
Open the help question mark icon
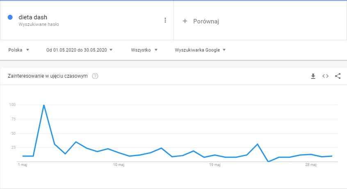pos(95,76)
